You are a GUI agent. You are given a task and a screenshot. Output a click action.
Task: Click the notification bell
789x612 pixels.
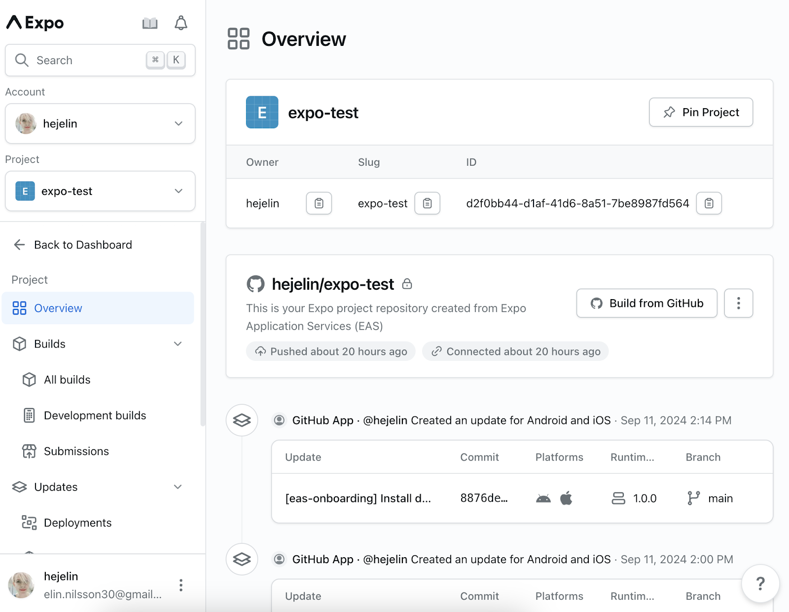coord(180,23)
